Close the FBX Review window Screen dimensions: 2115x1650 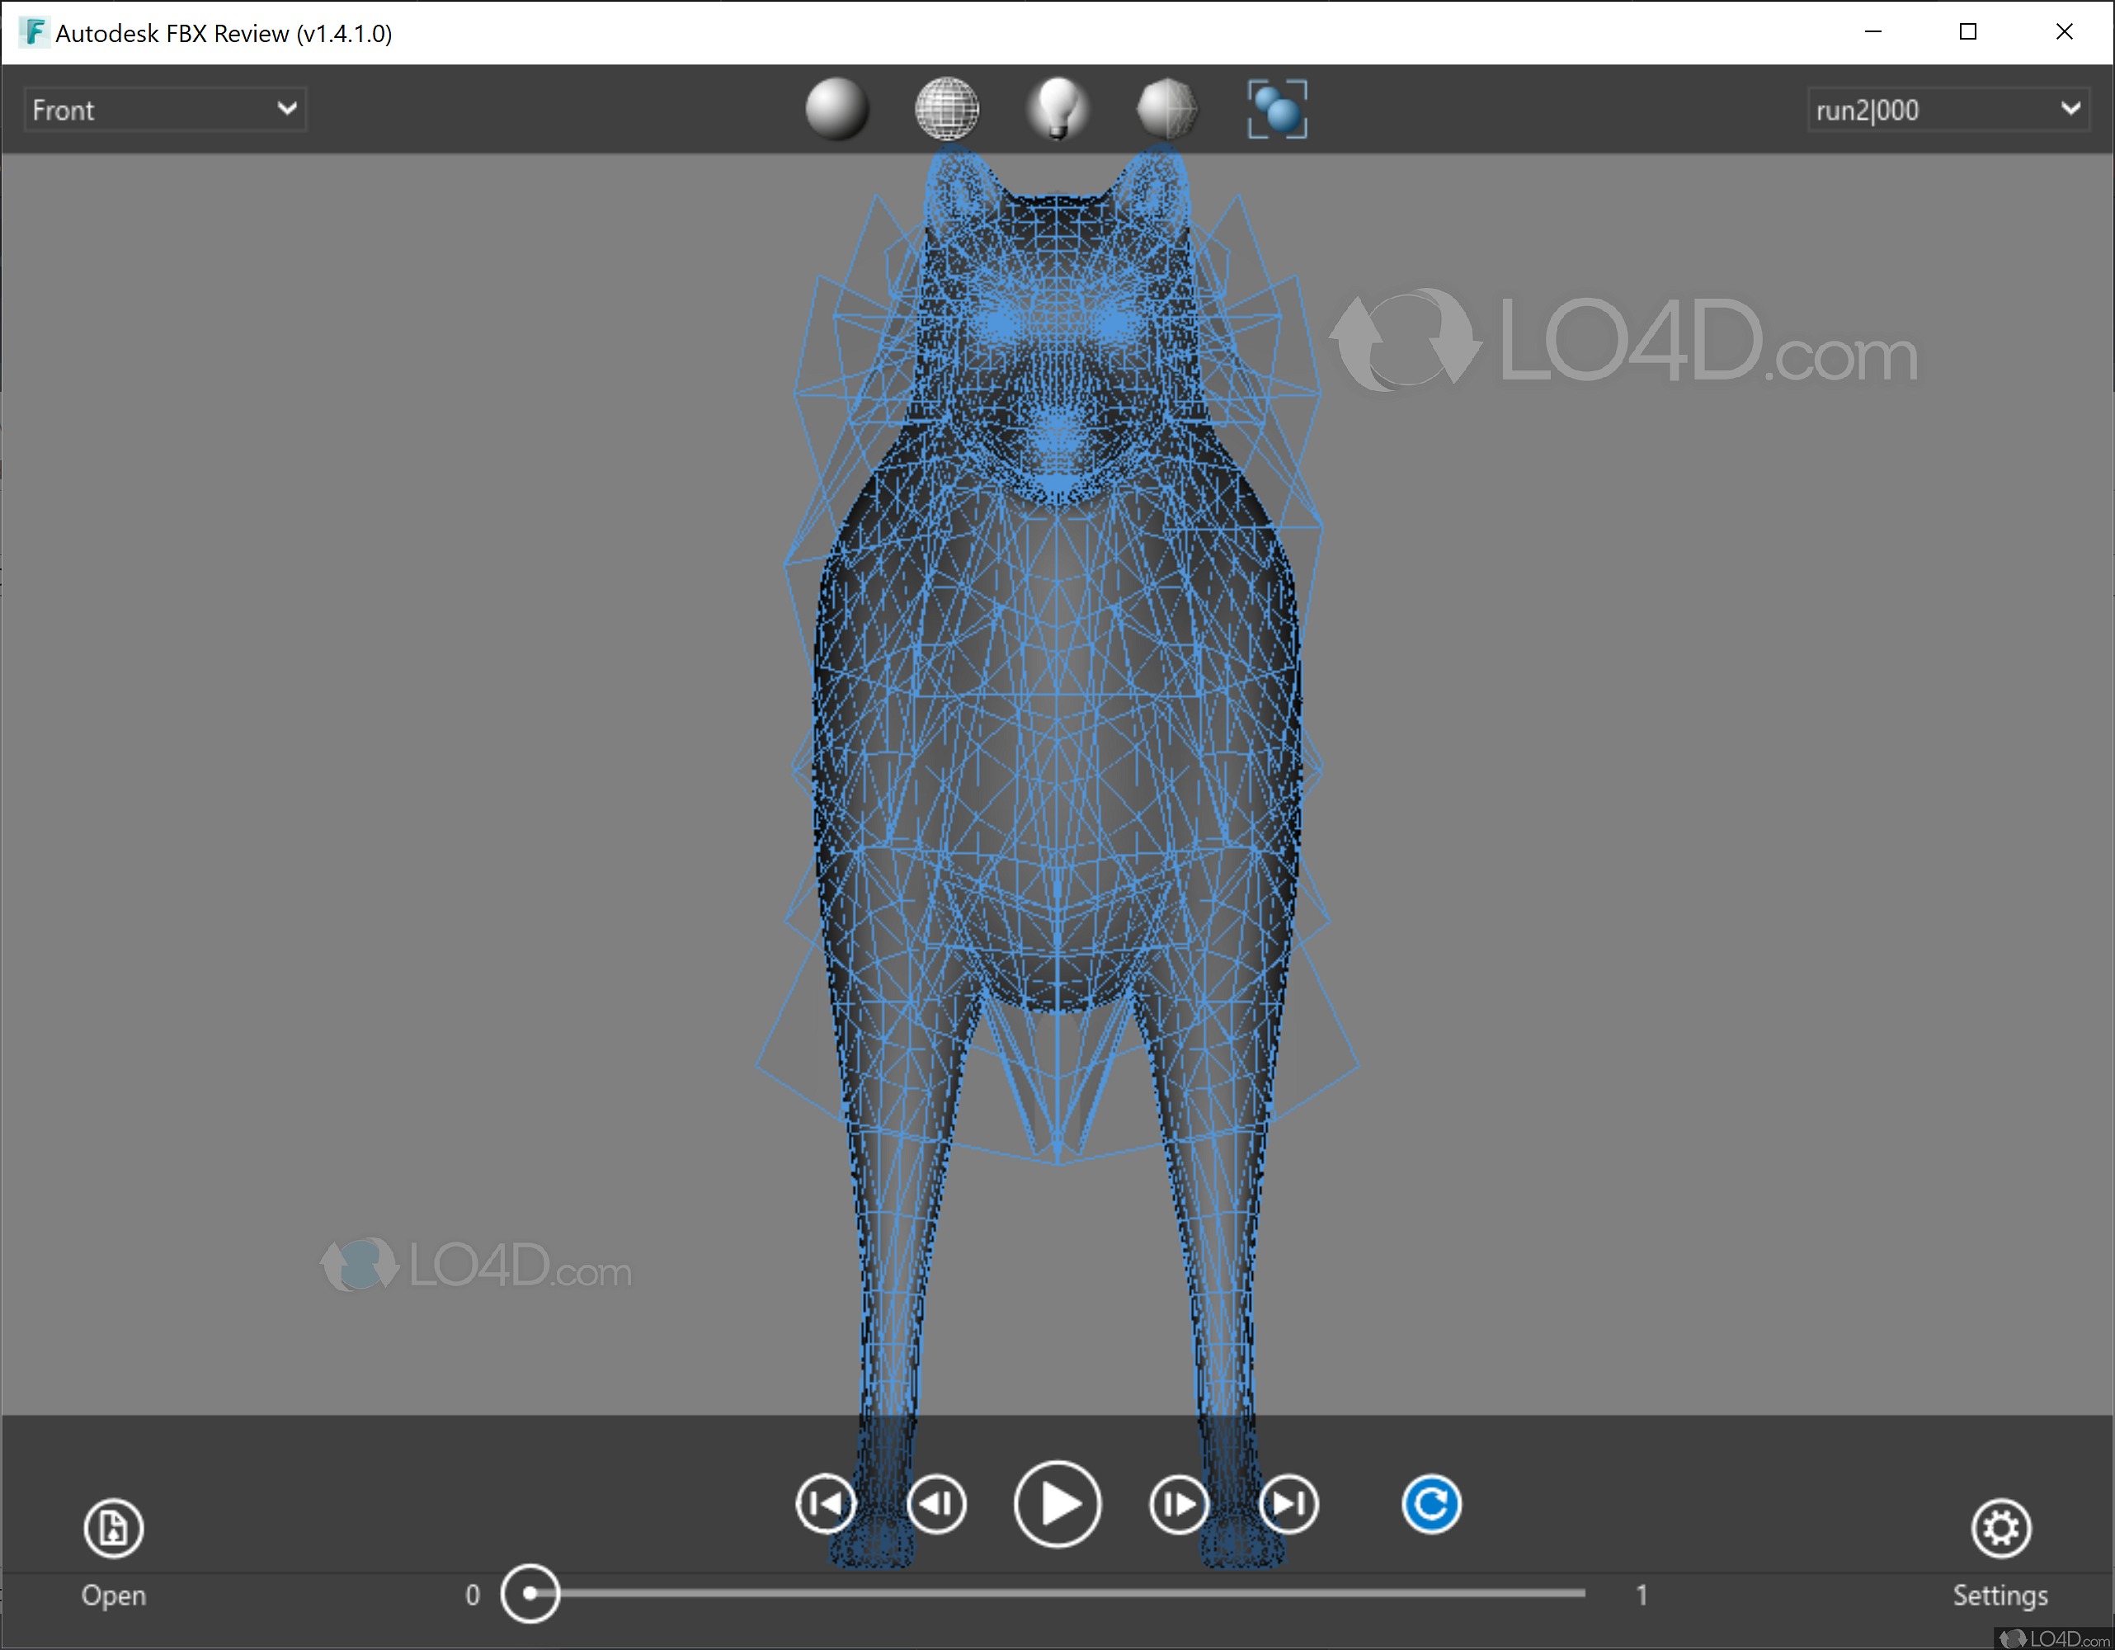pos(2064,32)
